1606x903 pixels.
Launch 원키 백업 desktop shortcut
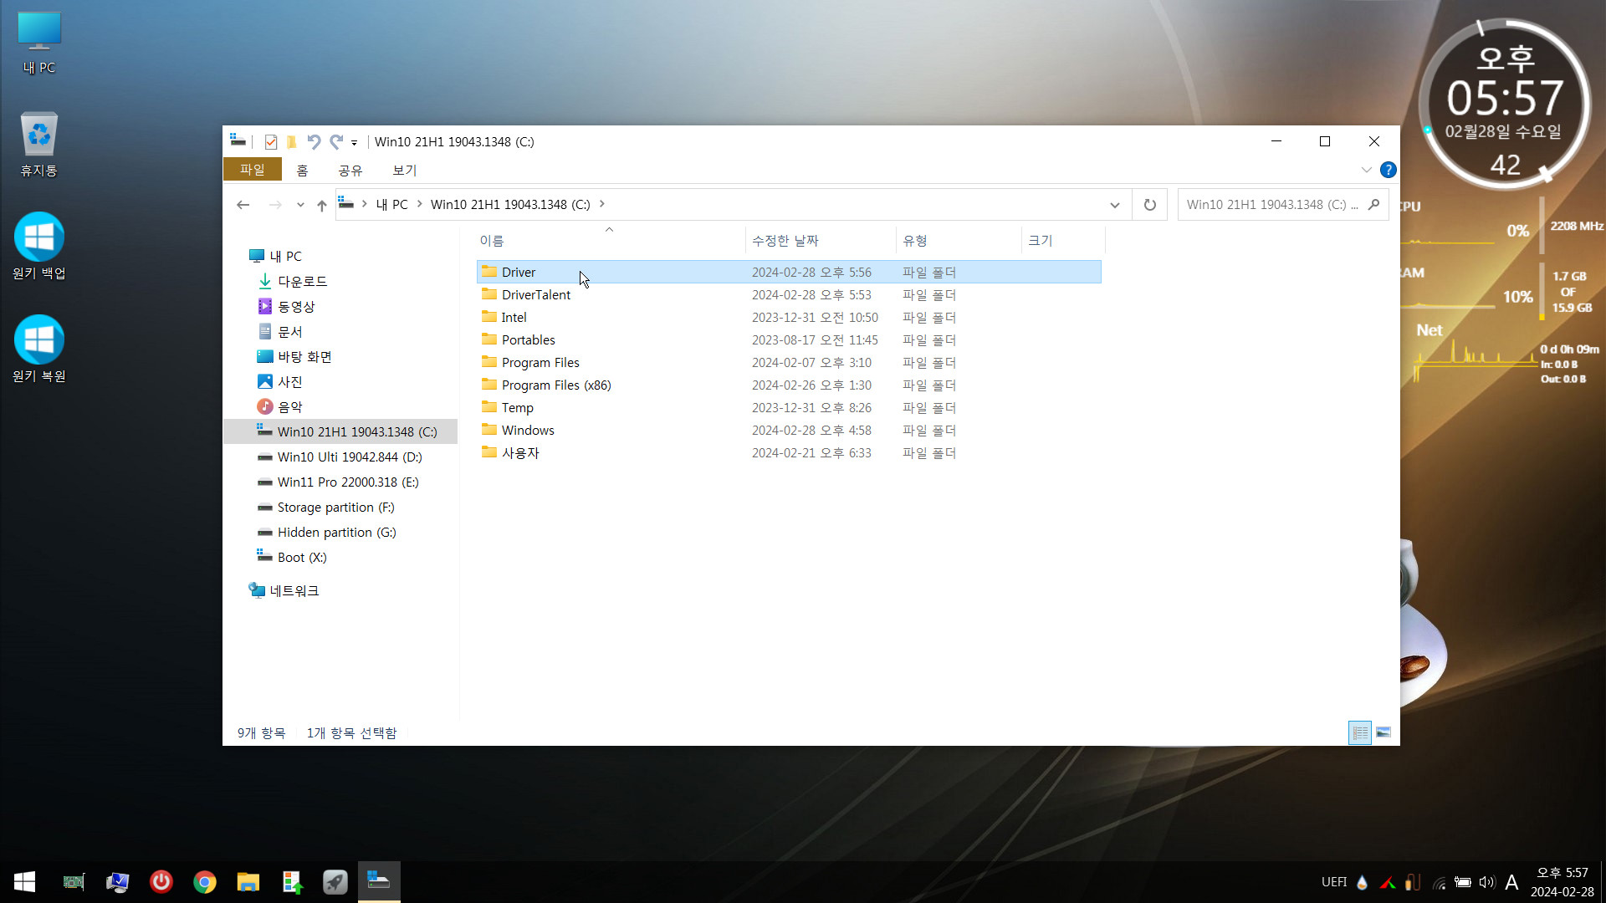point(39,247)
